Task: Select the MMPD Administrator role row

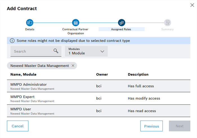Action: coord(98,86)
